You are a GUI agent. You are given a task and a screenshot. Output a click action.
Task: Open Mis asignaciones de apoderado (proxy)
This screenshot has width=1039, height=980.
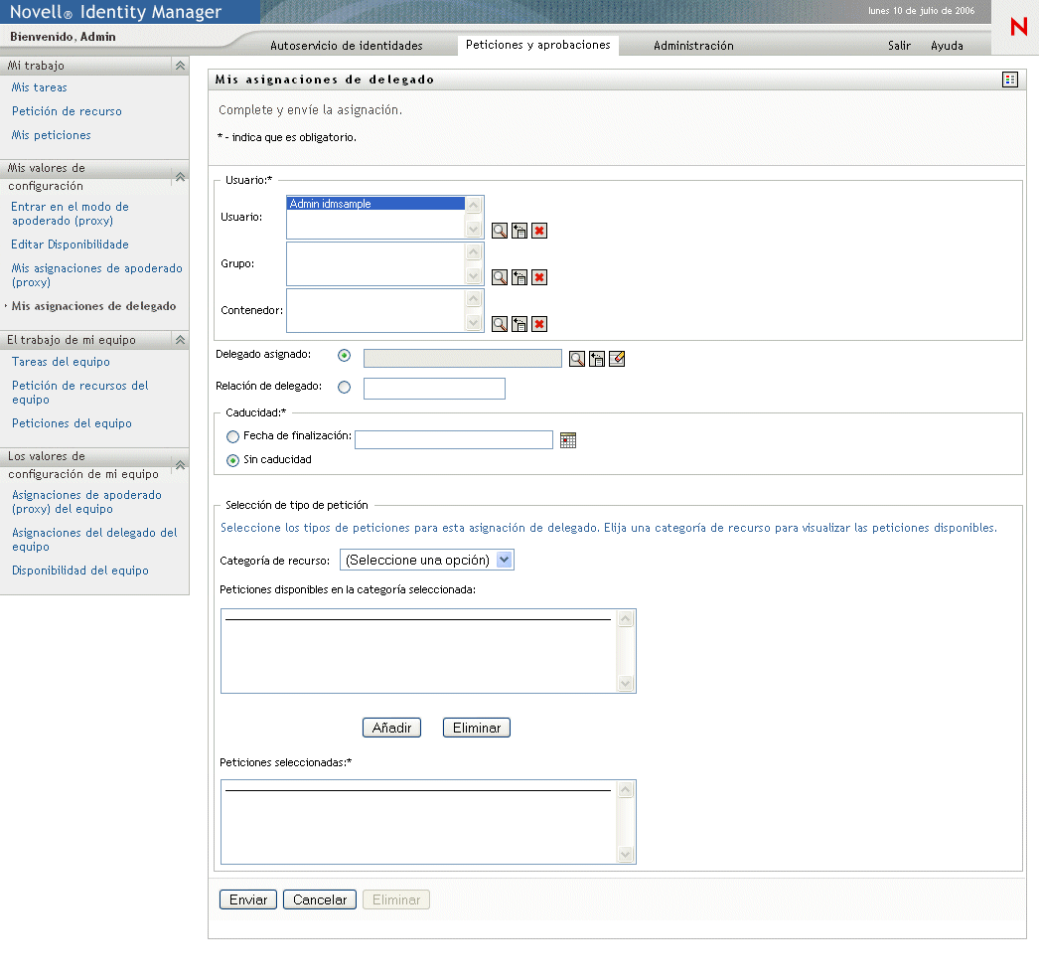point(96,275)
